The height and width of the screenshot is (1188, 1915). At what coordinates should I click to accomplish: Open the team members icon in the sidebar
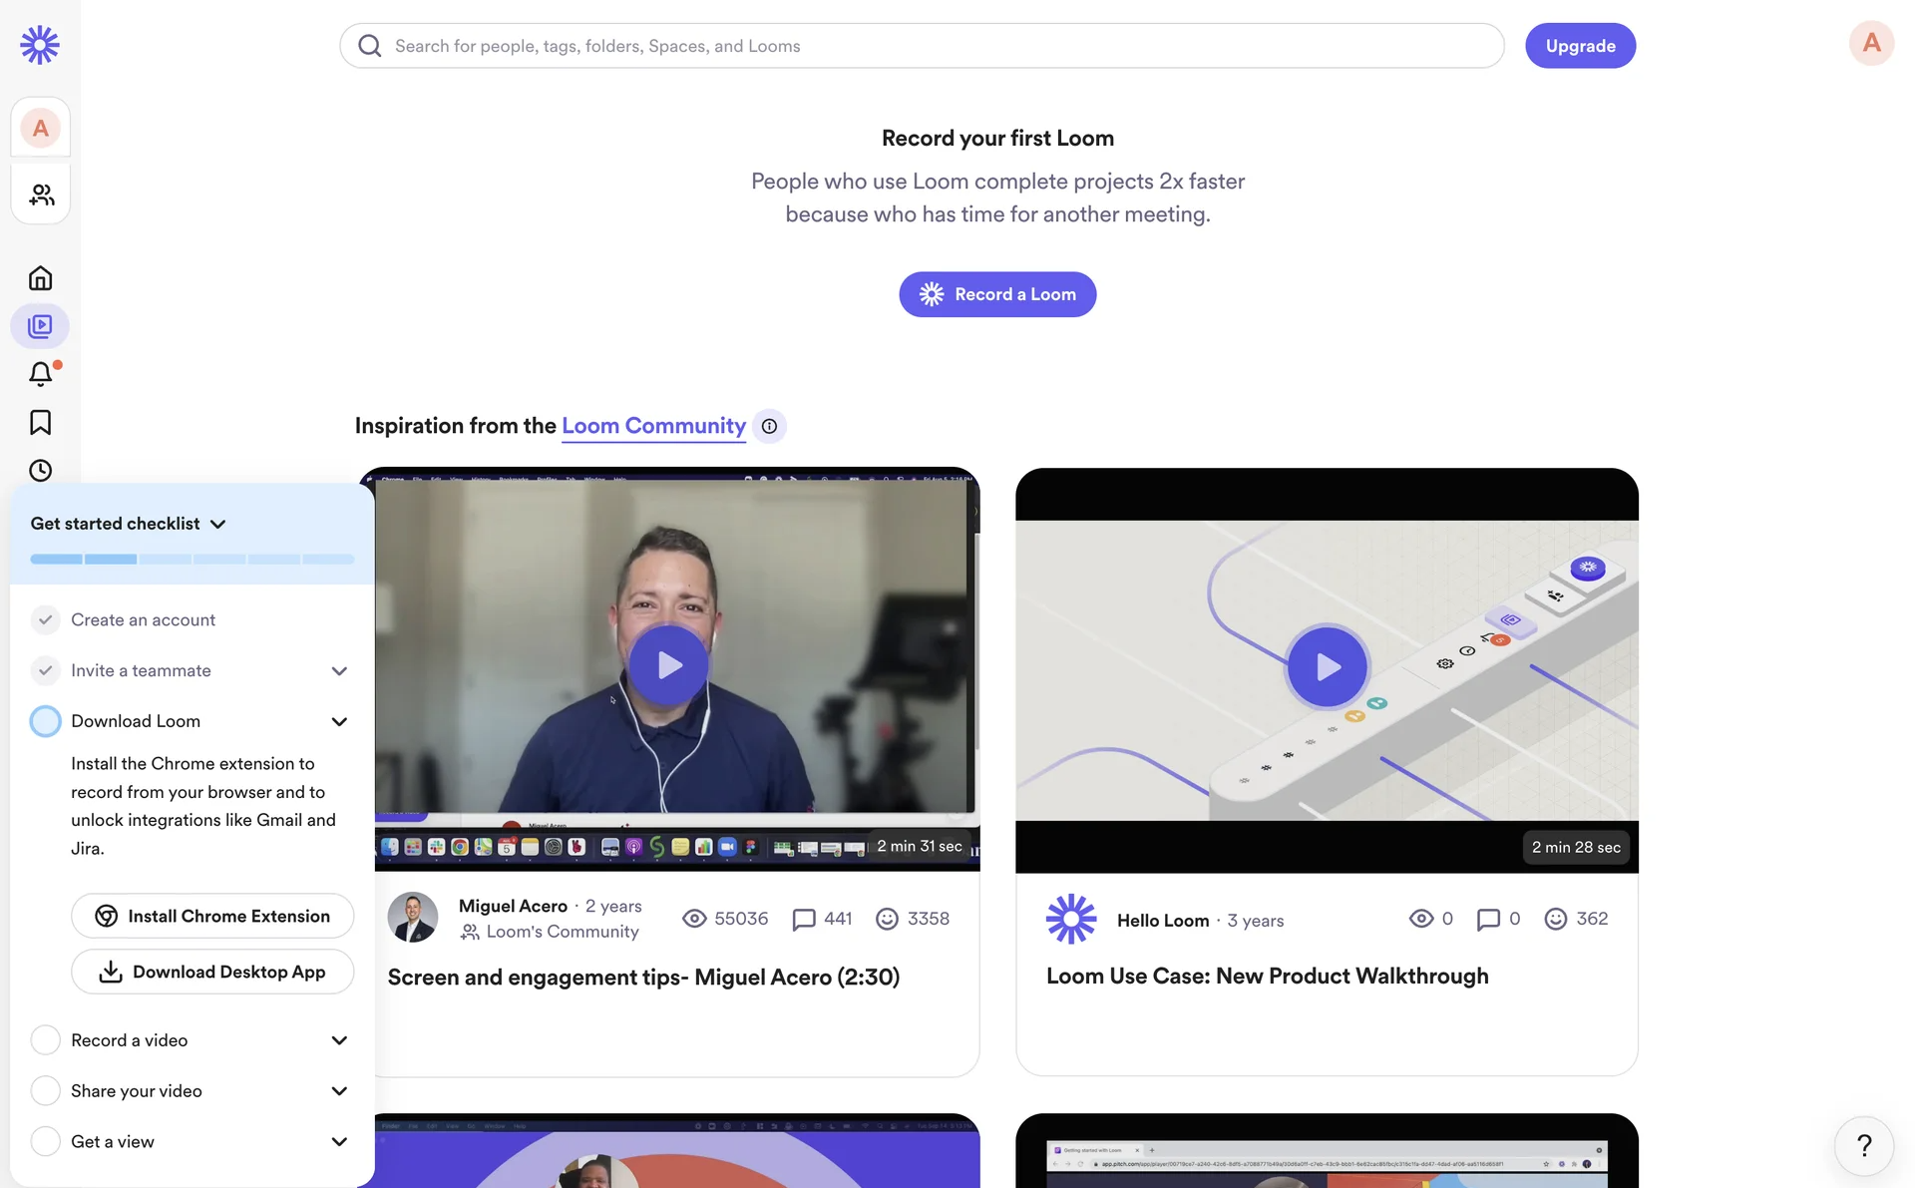tap(41, 195)
